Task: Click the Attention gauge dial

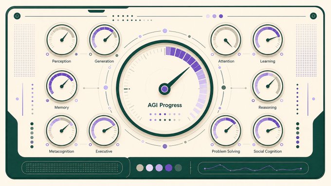Action: pos(226,40)
